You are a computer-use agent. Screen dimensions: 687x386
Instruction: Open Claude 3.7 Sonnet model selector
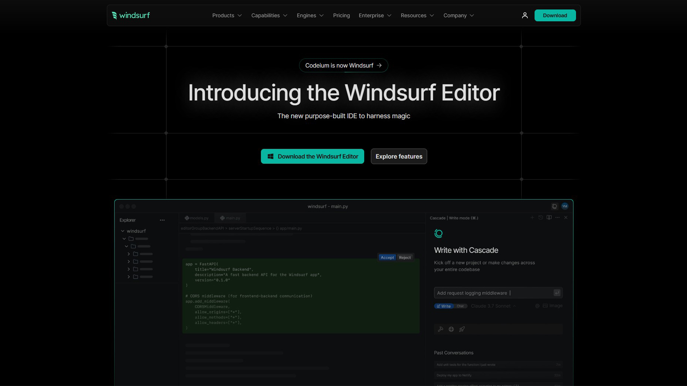493,306
